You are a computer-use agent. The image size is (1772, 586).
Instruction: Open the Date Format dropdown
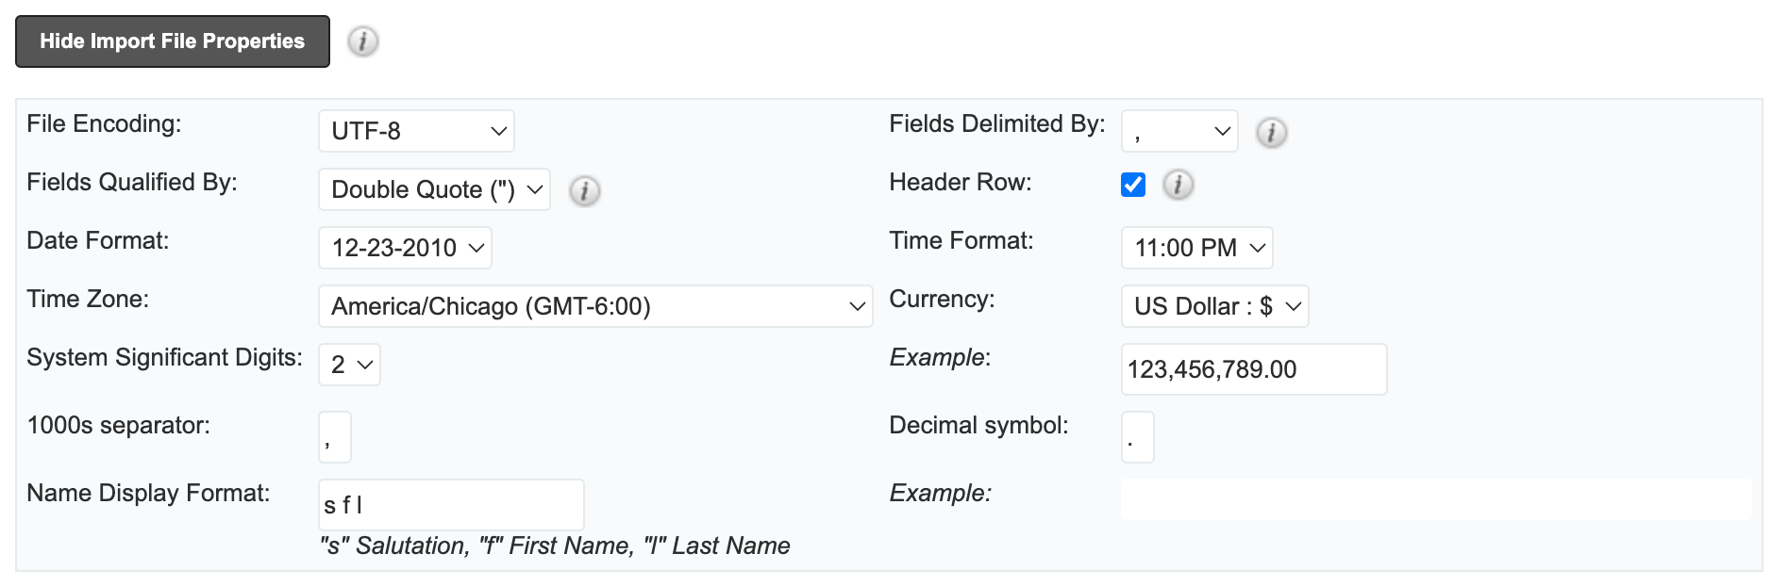tap(404, 247)
